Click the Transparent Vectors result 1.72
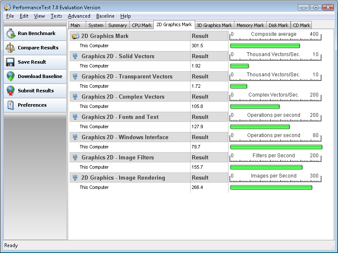The width and height of the screenshot is (338, 253). (x=196, y=86)
